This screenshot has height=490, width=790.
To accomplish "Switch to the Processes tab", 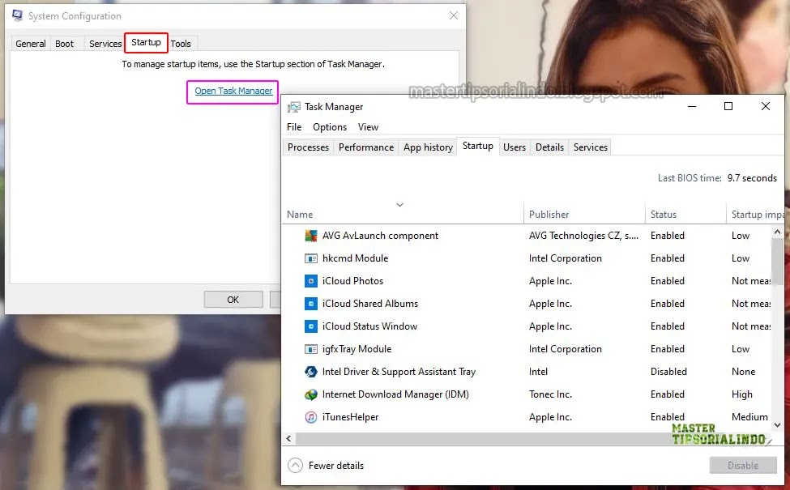I will click(308, 147).
